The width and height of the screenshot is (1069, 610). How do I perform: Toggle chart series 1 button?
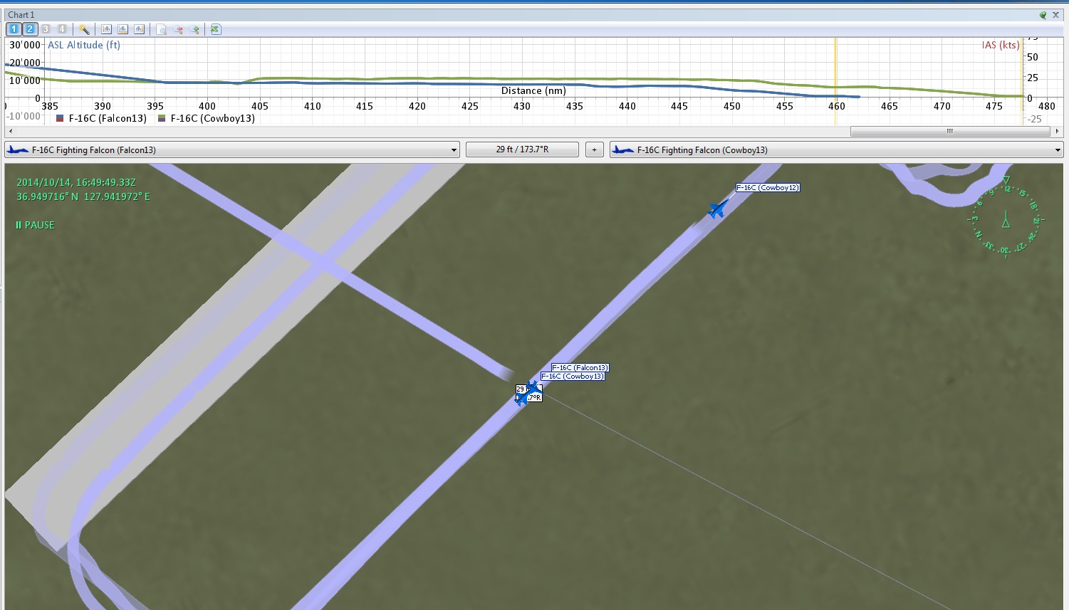tap(14, 29)
